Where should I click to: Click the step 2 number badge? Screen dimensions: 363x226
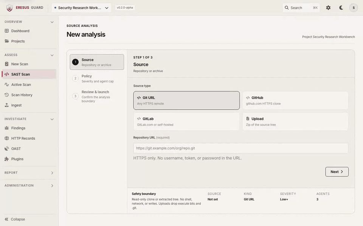[75, 78]
